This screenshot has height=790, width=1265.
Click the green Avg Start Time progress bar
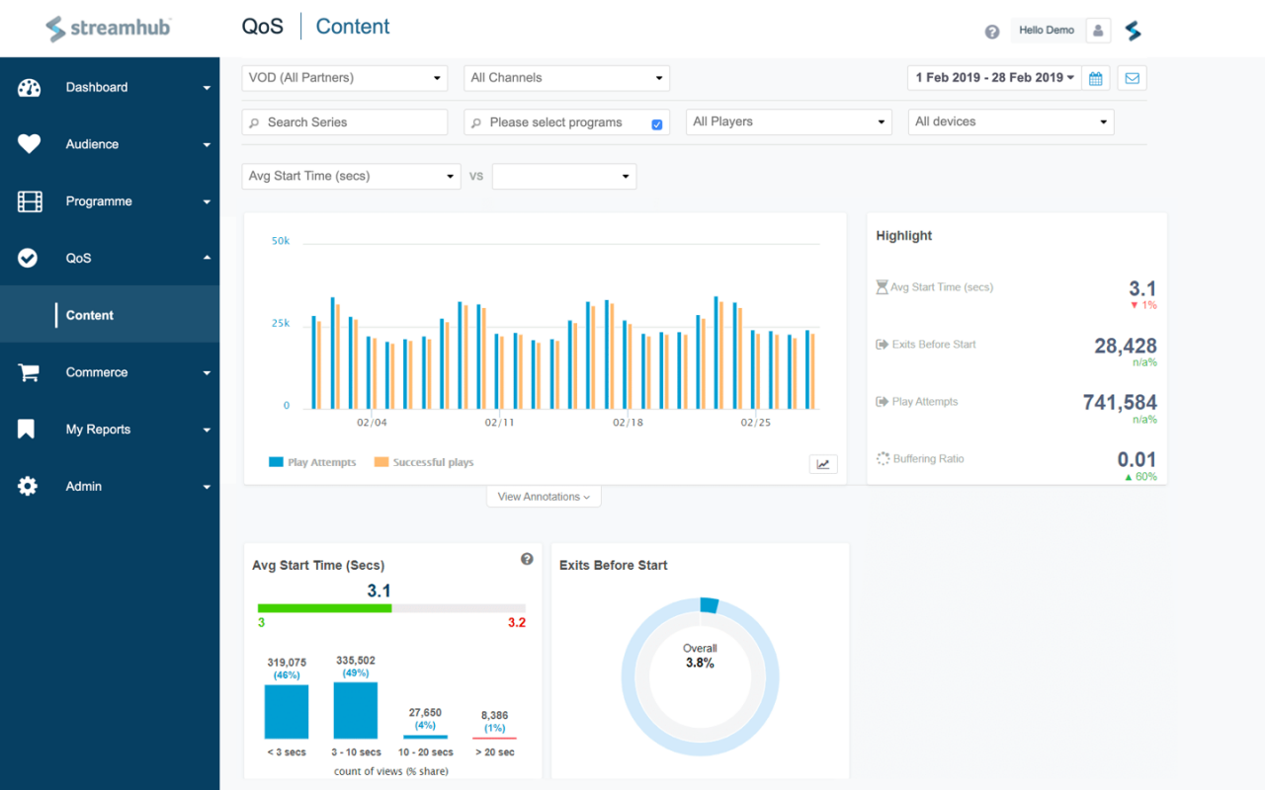[x=324, y=608]
